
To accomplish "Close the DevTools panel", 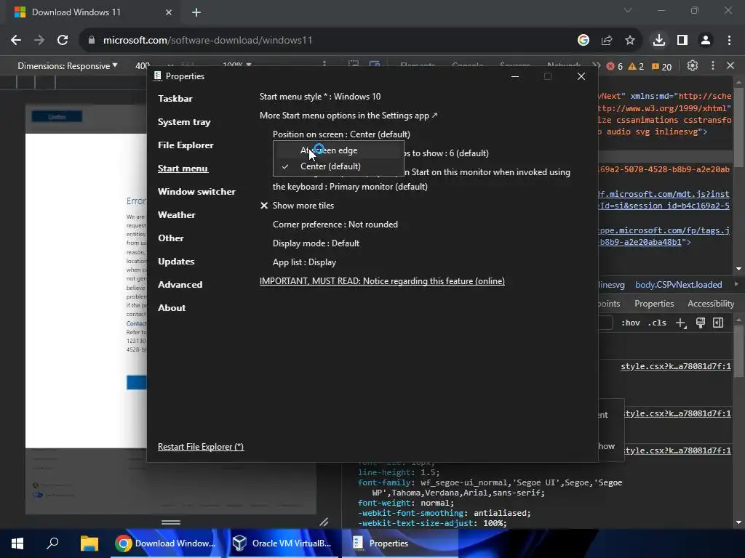I will pyautogui.click(x=730, y=65).
